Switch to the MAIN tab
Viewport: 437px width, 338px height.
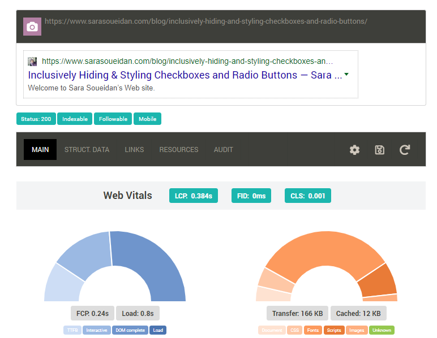coord(40,149)
